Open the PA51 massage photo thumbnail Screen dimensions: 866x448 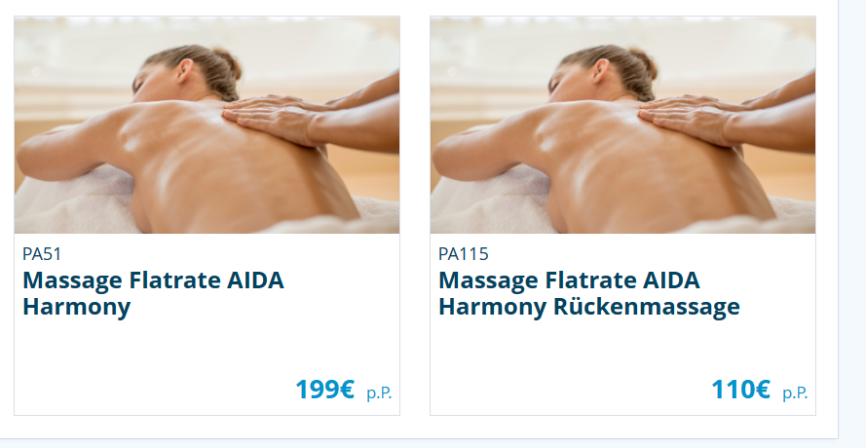pos(207,125)
